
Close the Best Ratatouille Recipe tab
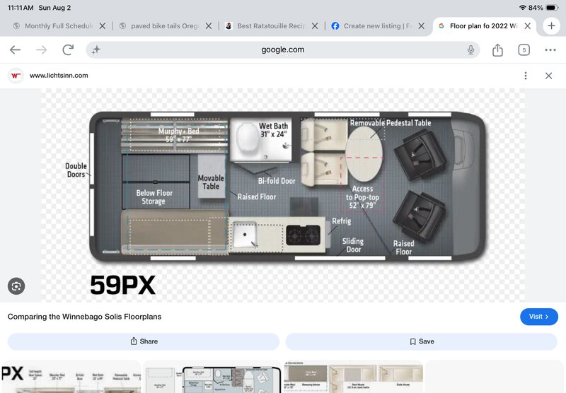315,26
